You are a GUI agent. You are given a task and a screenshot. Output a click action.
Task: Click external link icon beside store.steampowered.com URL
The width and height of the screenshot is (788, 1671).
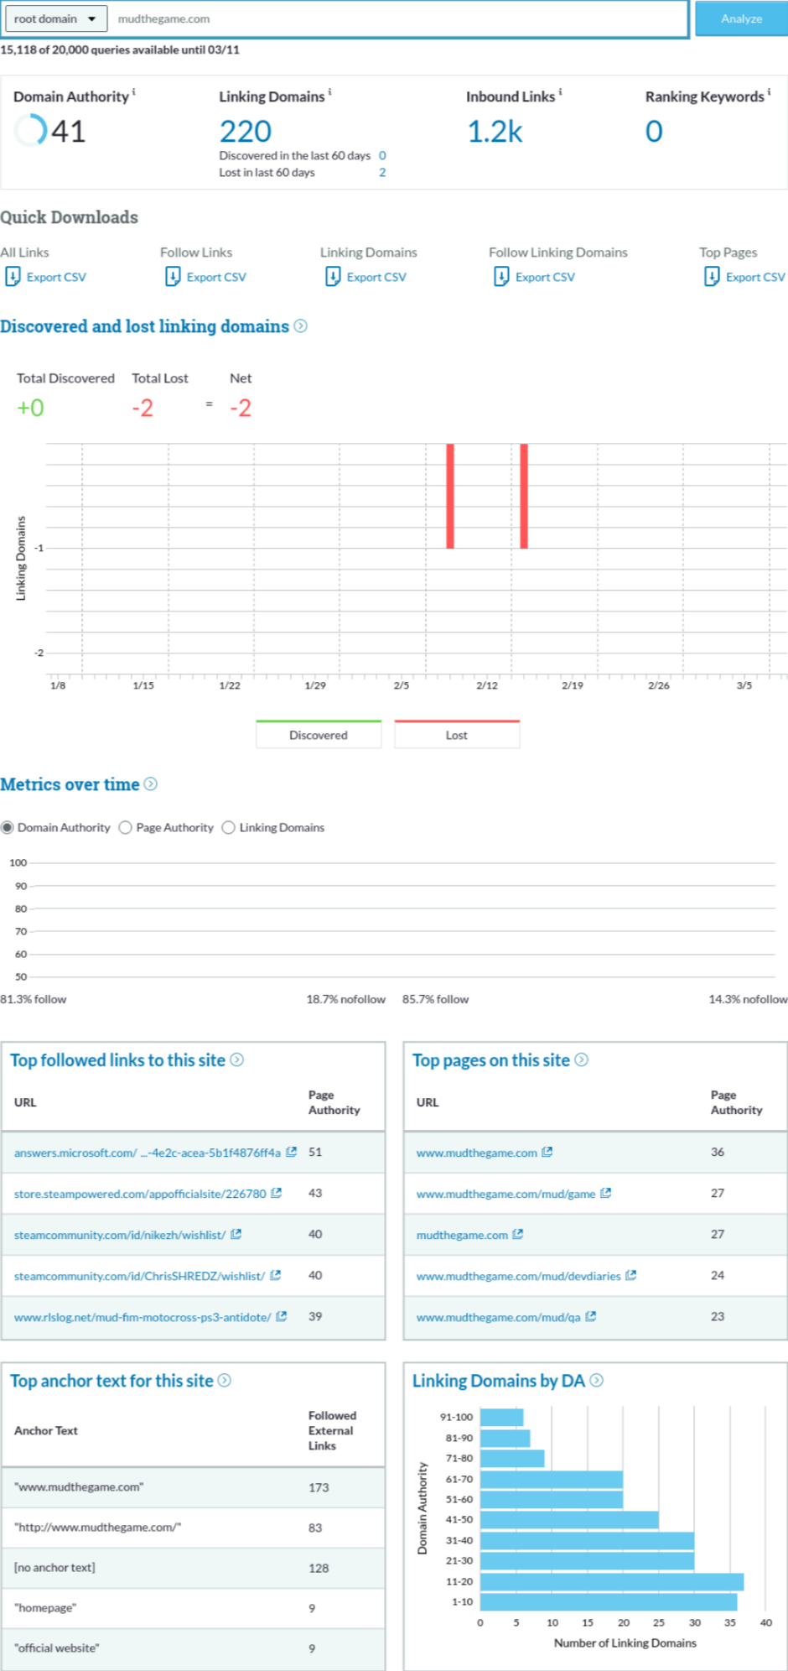pos(277,1193)
